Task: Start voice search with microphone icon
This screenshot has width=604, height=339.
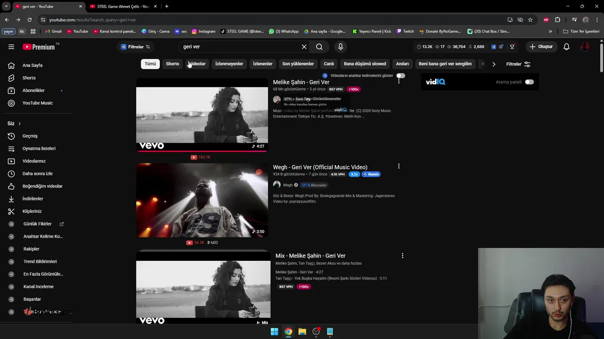Action: [x=341, y=47]
